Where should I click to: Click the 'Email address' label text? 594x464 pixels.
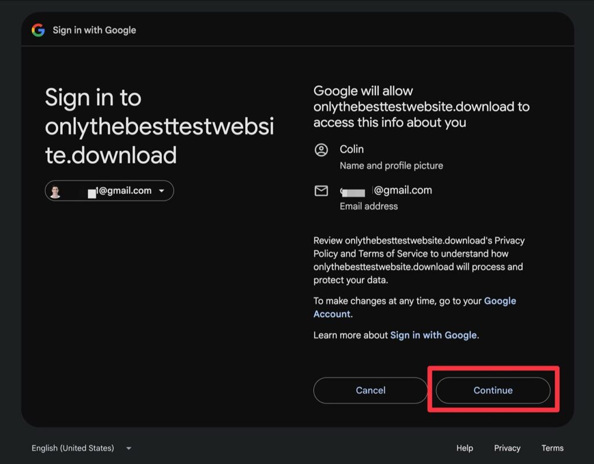368,206
